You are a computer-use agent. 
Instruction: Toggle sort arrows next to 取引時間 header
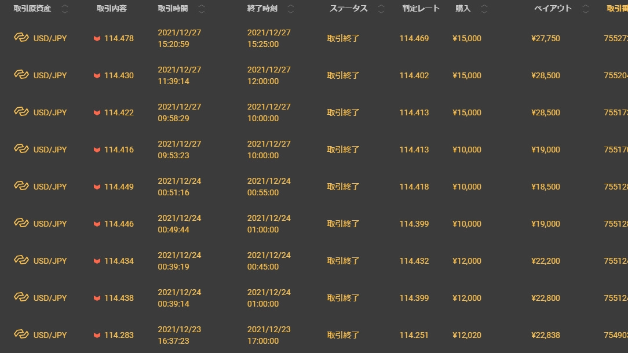point(202,9)
